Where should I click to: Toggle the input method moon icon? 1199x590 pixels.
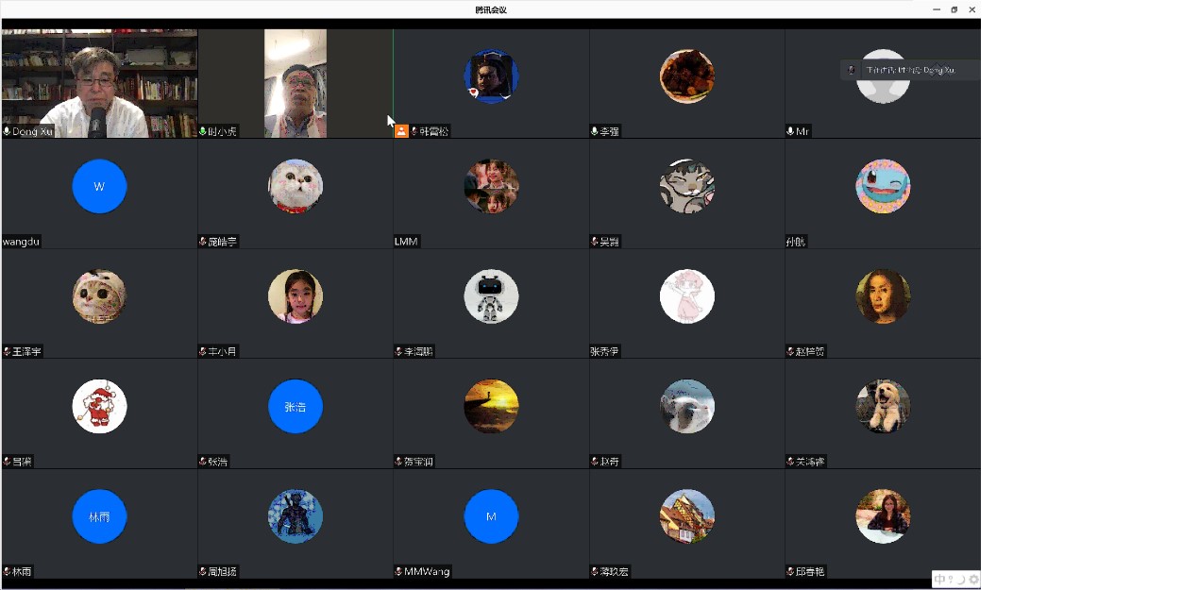[962, 580]
